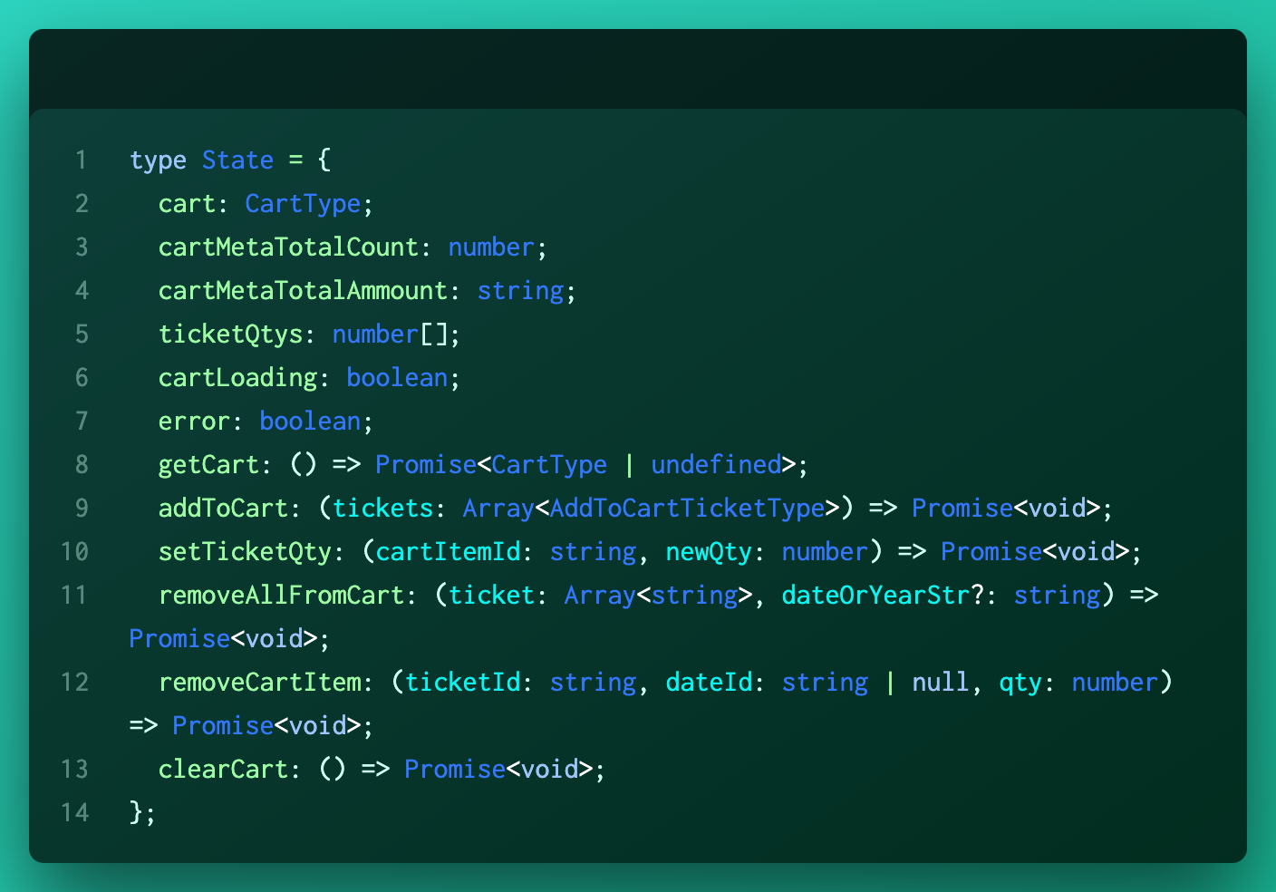Select the "removeAllFromCart" method name
The height and width of the screenshot is (892, 1276).
click(281, 596)
